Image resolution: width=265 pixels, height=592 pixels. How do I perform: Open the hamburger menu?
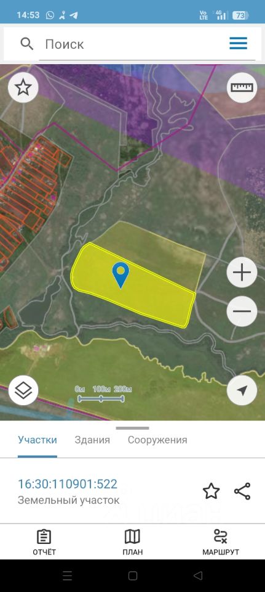coord(239,43)
